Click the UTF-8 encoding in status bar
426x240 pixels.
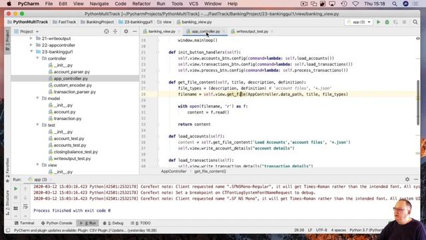[321, 230]
